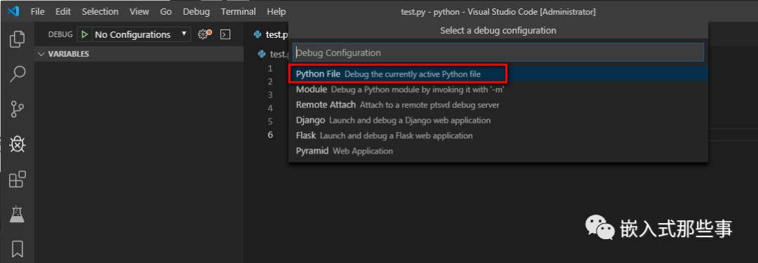Open the Test beaker view icon
Image resolution: width=758 pixels, height=263 pixels.
pos(18,214)
